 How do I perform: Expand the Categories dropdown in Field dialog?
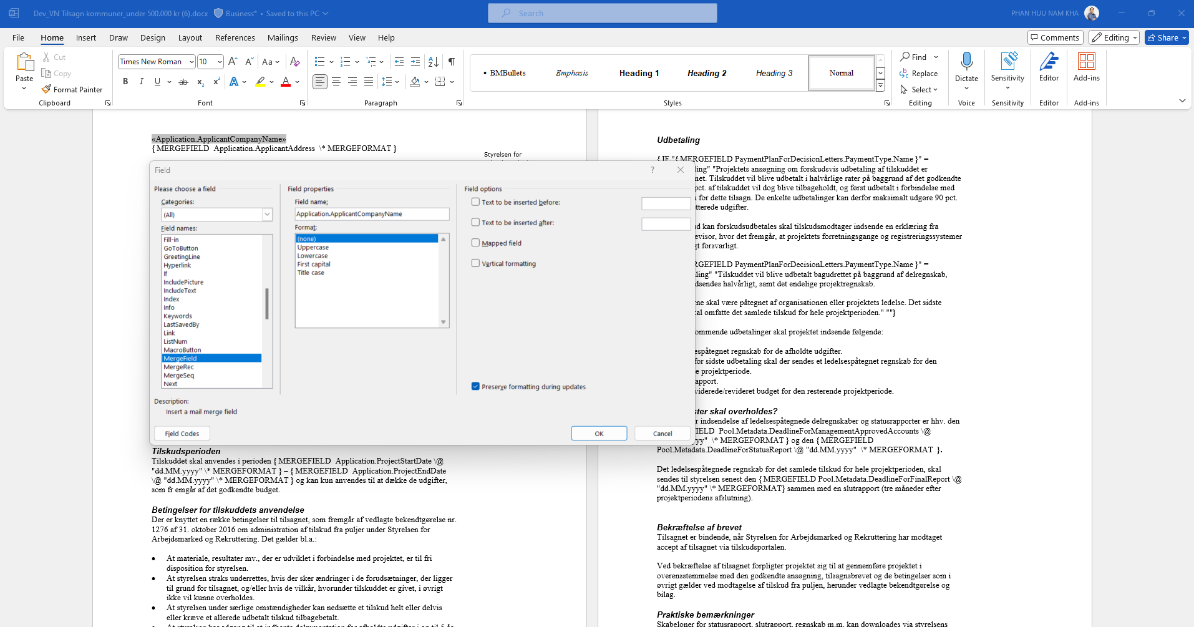[267, 215]
